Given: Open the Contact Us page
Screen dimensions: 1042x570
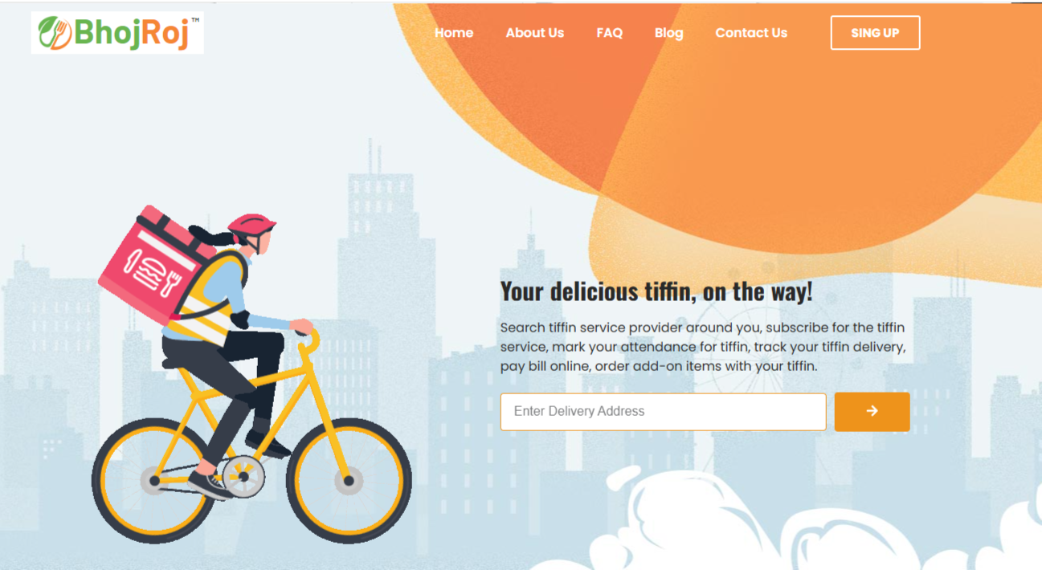Looking at the screenshot, I should click(751, 33).
